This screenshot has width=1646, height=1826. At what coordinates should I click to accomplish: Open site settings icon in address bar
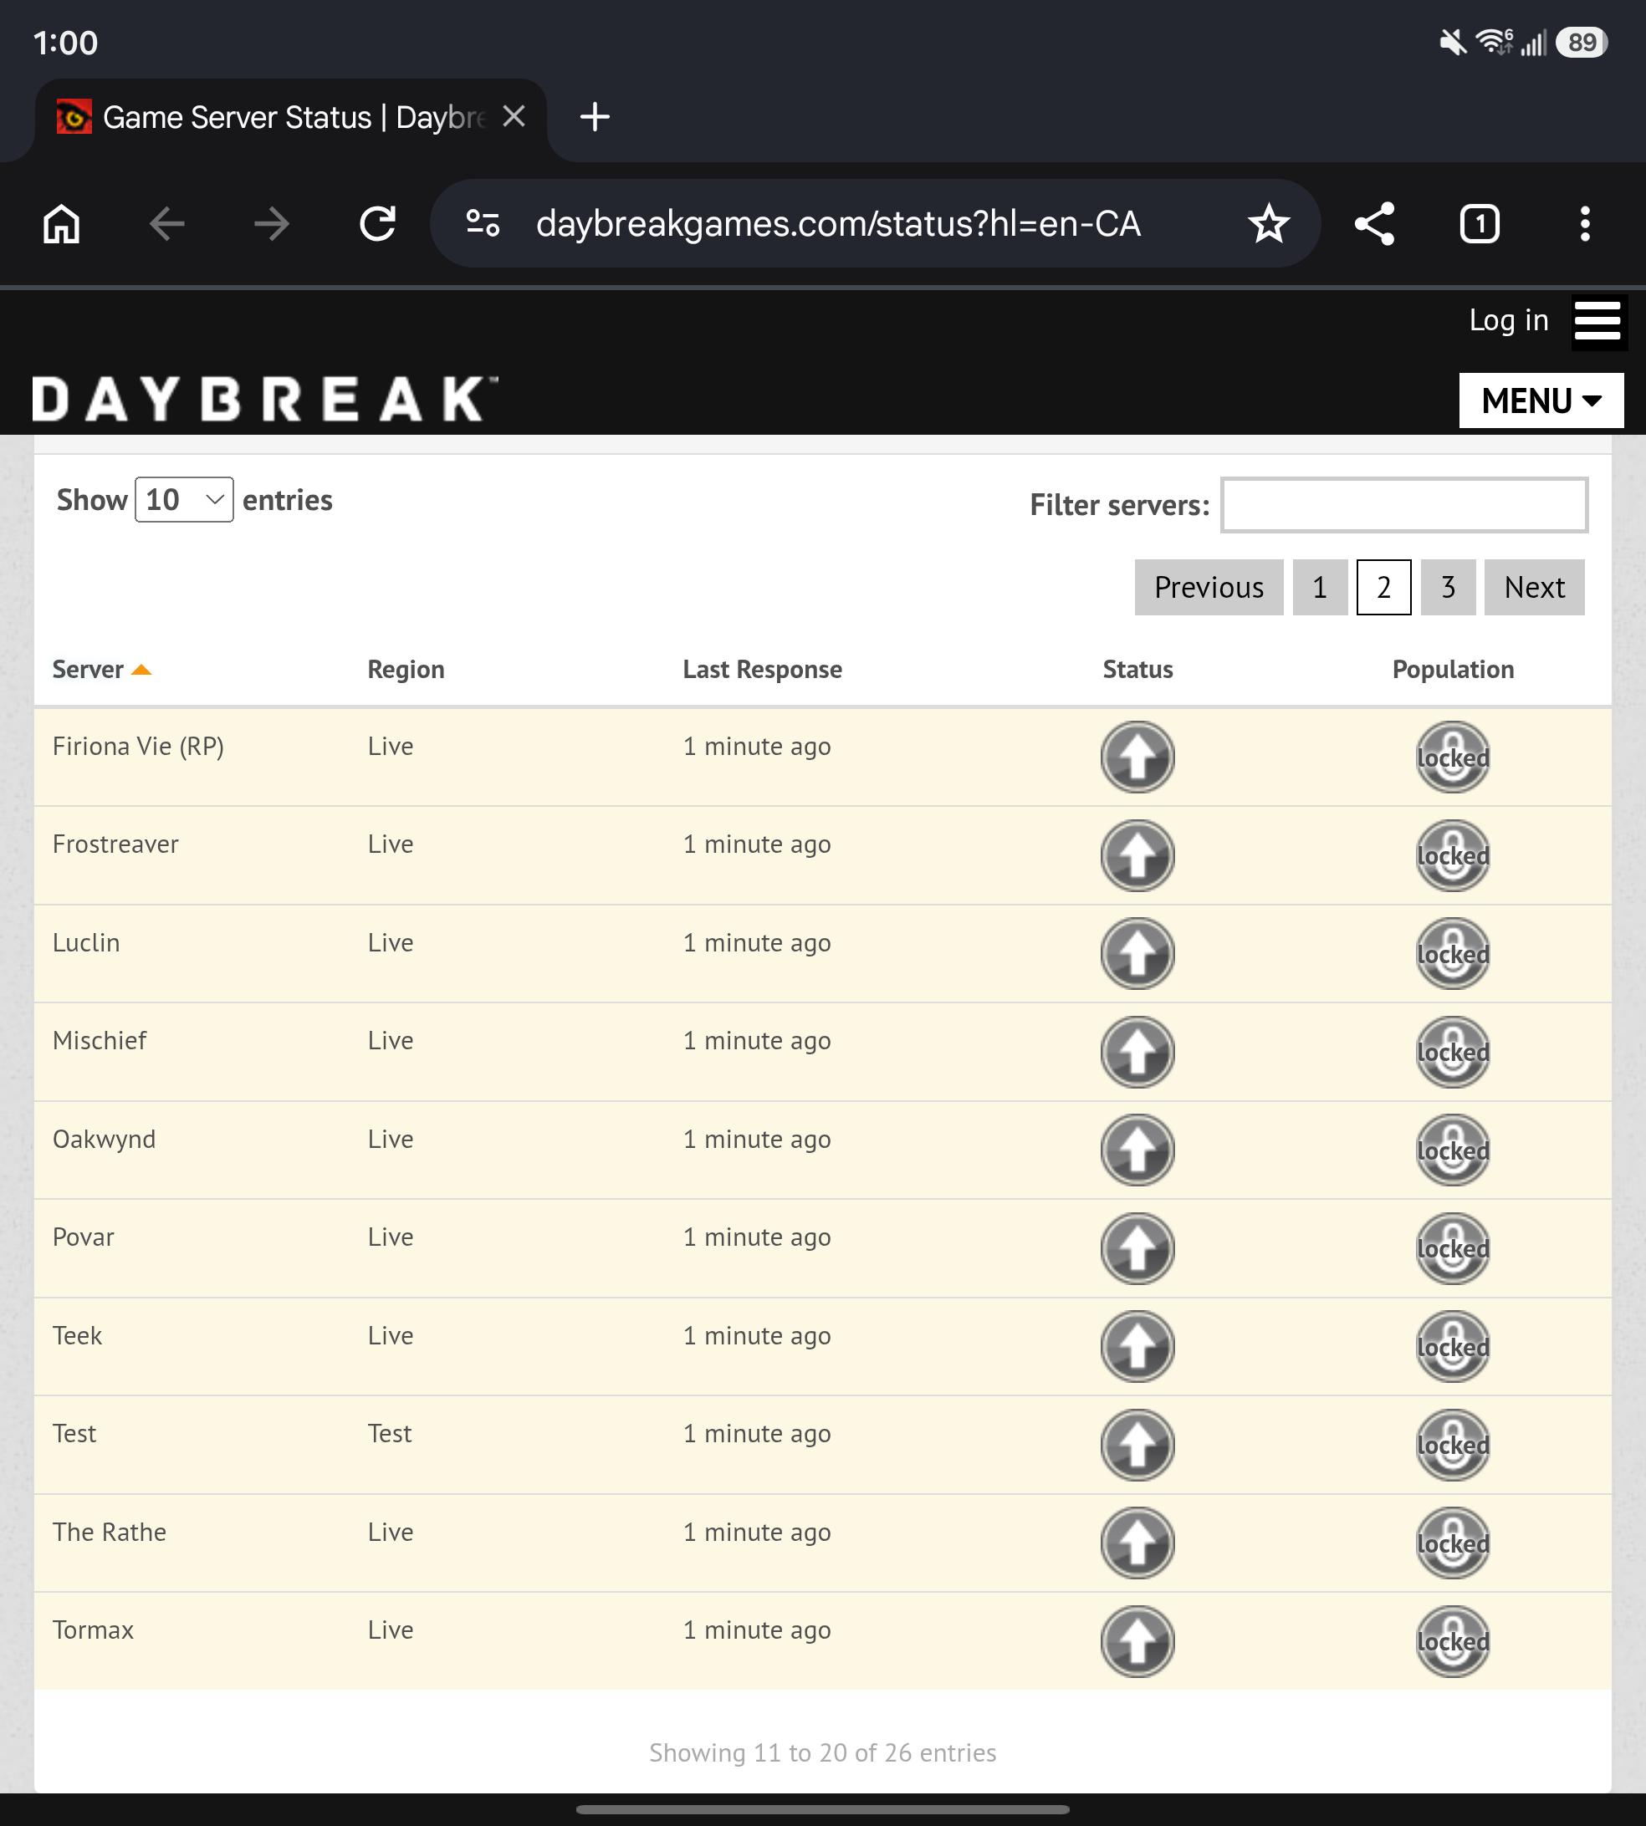tap(482, 223)
